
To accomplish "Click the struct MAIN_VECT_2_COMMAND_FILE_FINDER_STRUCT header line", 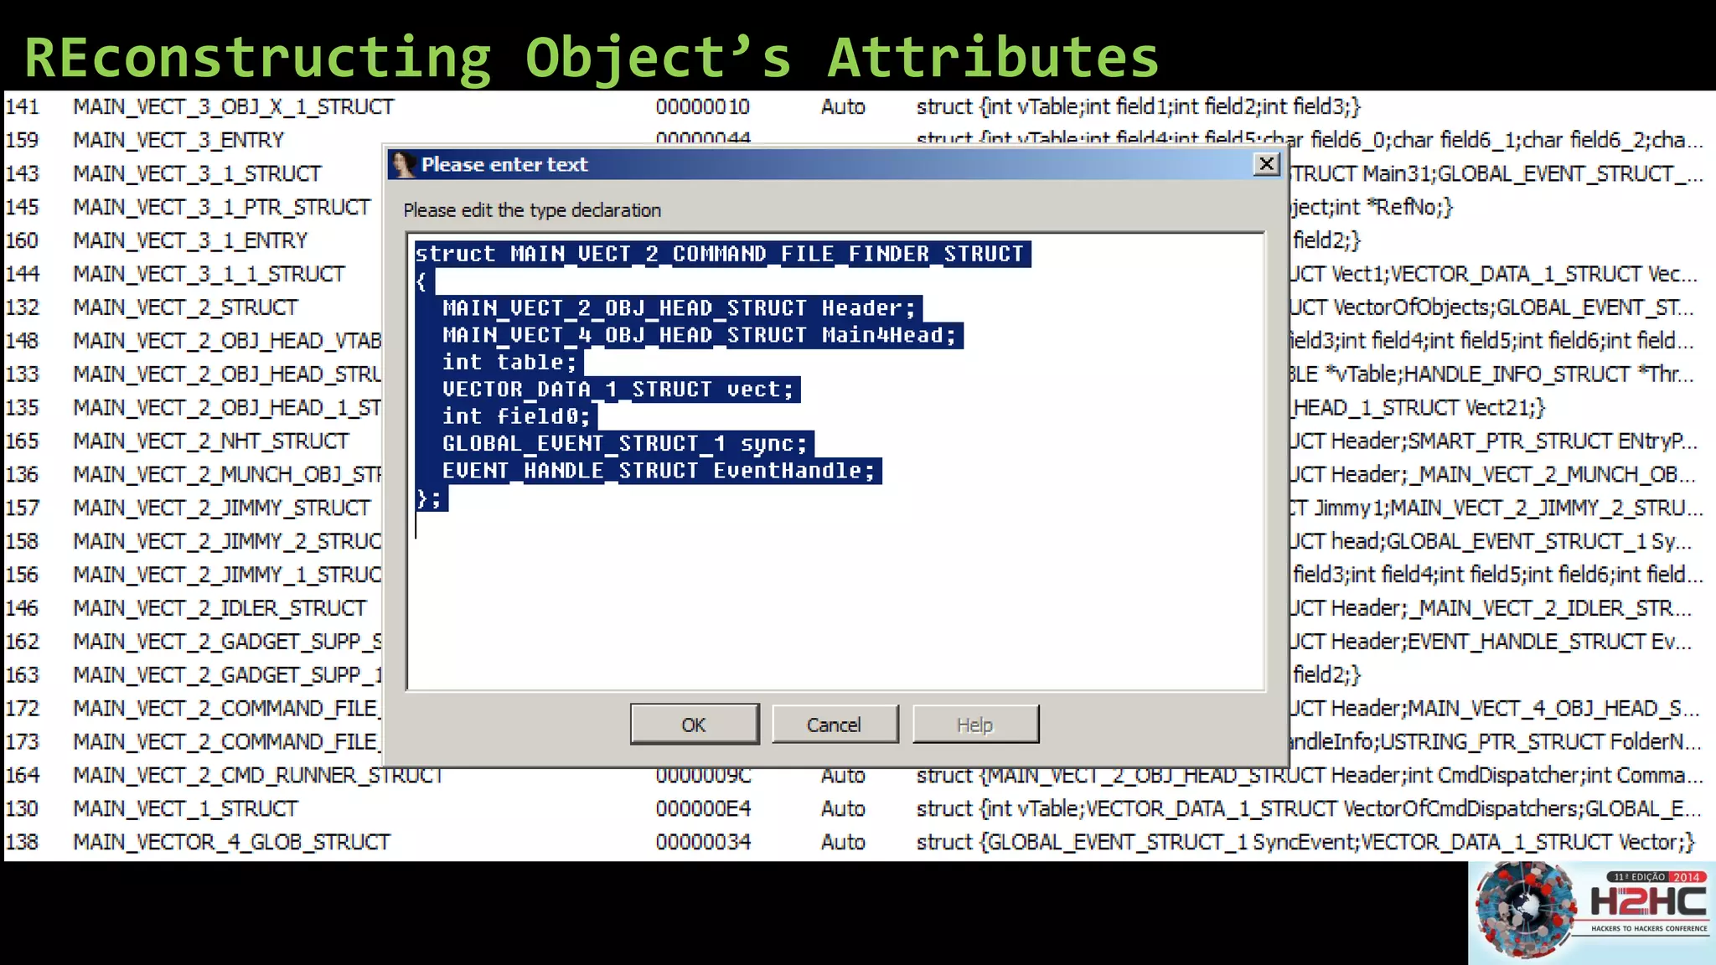I will click(x=720, y=254).
